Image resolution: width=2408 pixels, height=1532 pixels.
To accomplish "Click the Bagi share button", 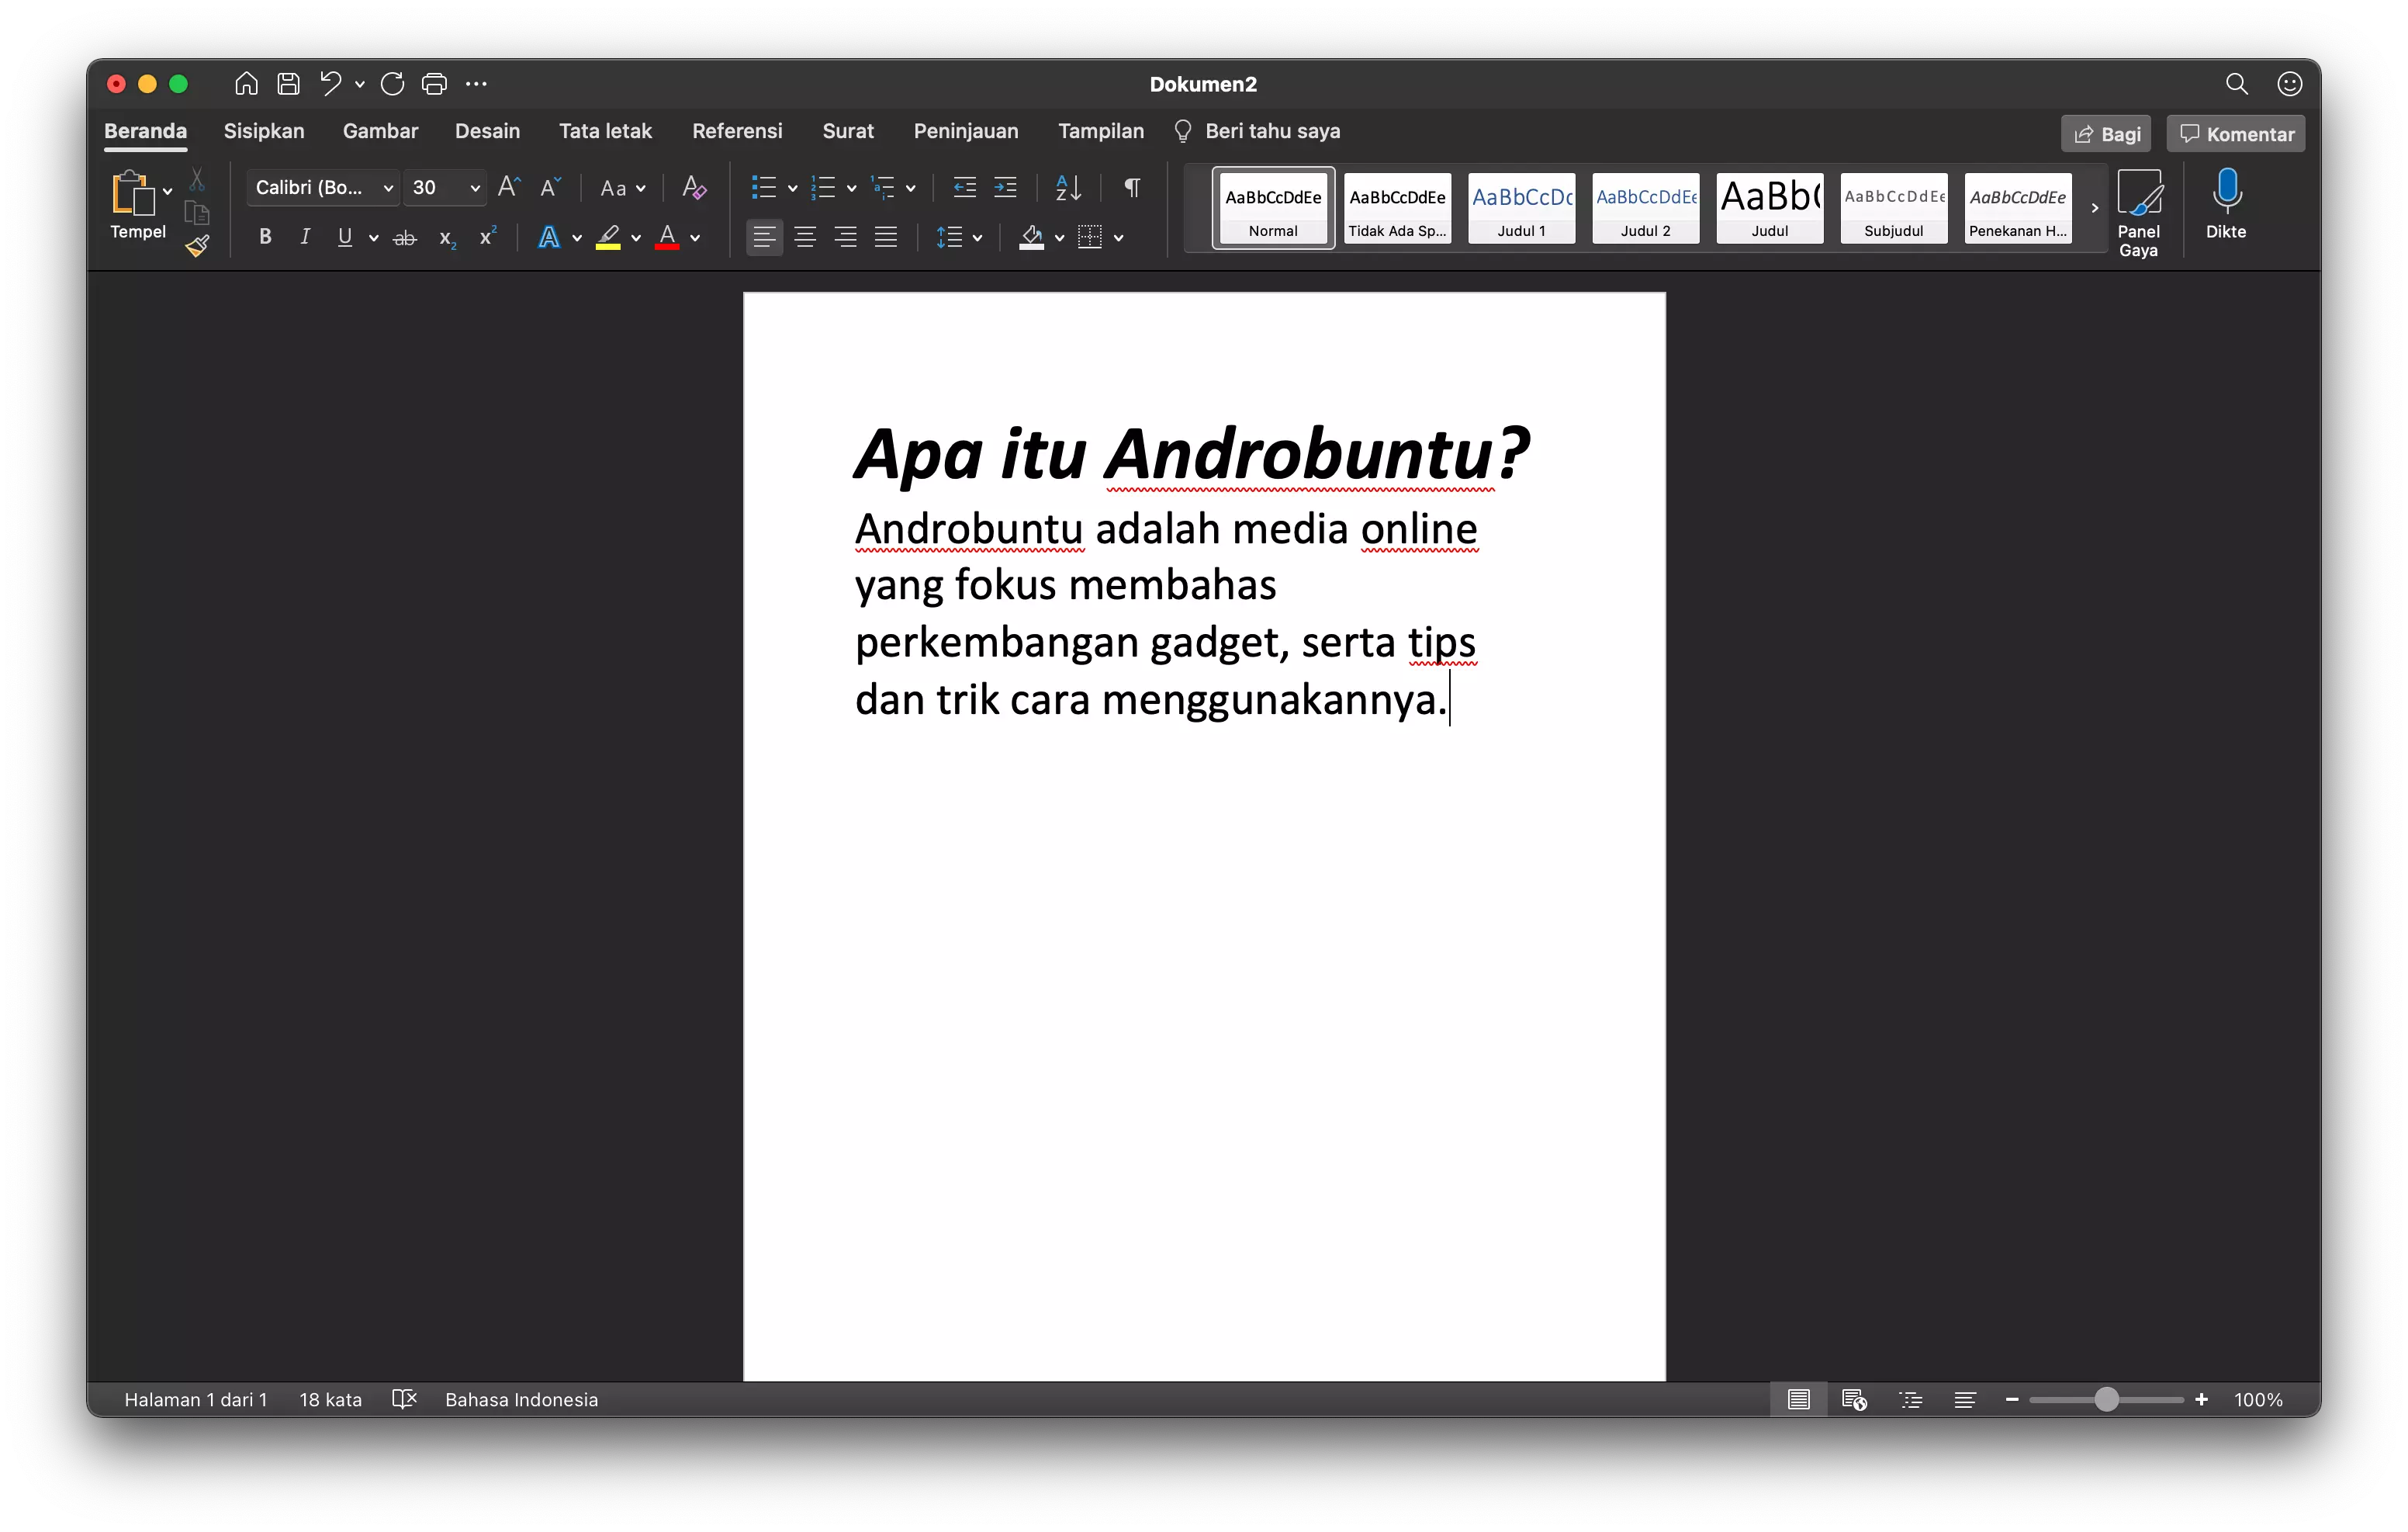I will (2105, 132).
